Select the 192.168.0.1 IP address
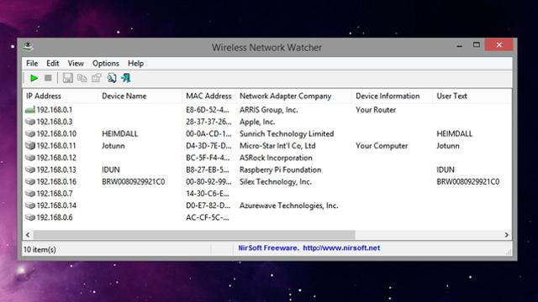 point(54,110)
